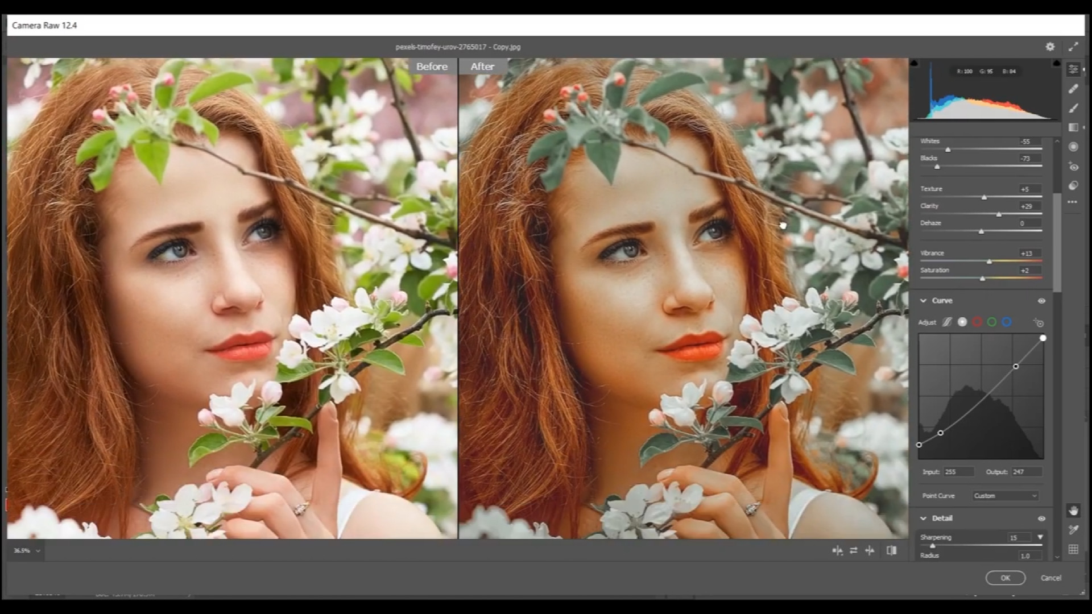Click the Cancel button

1050,578
